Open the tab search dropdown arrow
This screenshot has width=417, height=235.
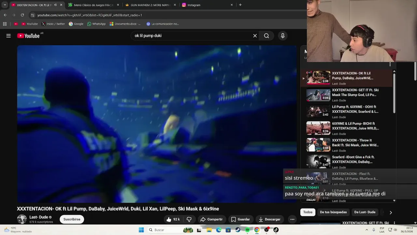tap(5, 5)
